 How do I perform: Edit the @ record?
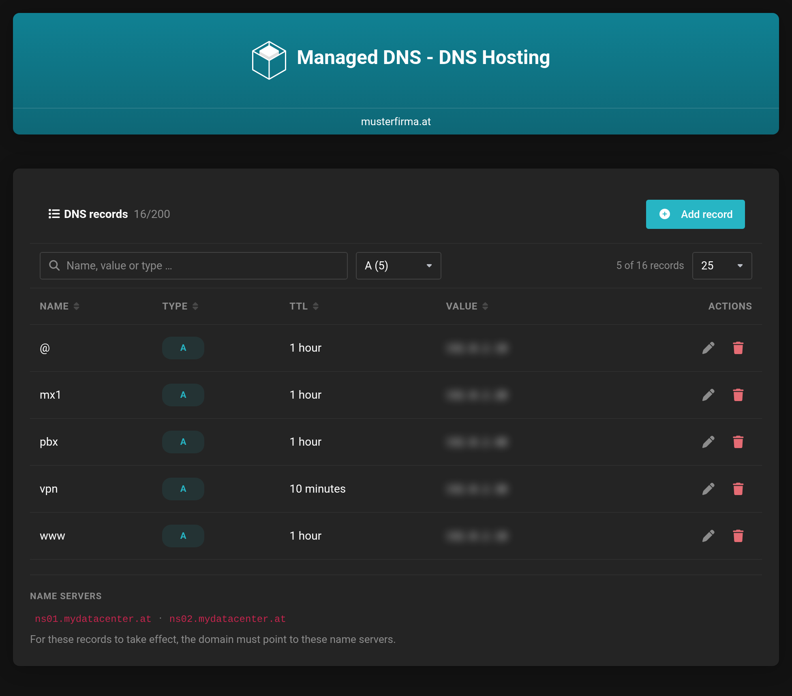pos(708,348)
